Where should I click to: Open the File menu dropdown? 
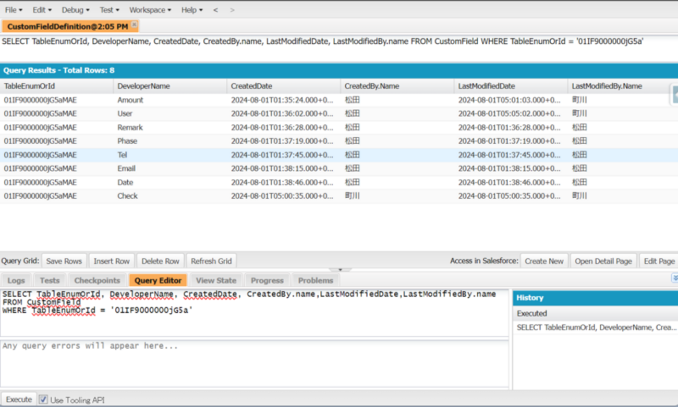pyautogui.click(x=14, y=10)
